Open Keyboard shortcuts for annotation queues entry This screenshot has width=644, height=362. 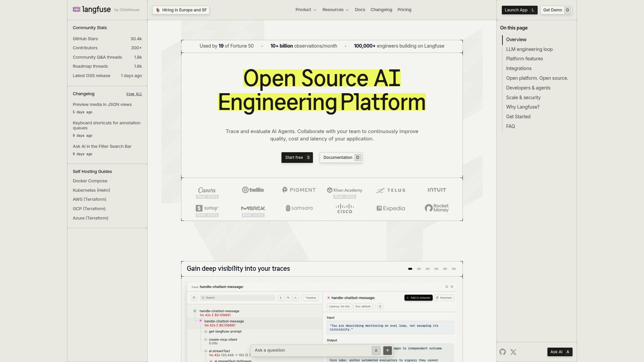107,125
